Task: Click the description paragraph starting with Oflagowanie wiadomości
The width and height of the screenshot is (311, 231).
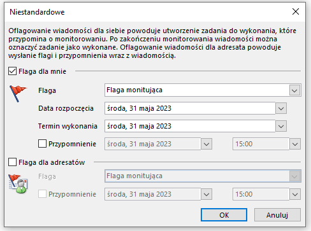Action: point(152,43)
